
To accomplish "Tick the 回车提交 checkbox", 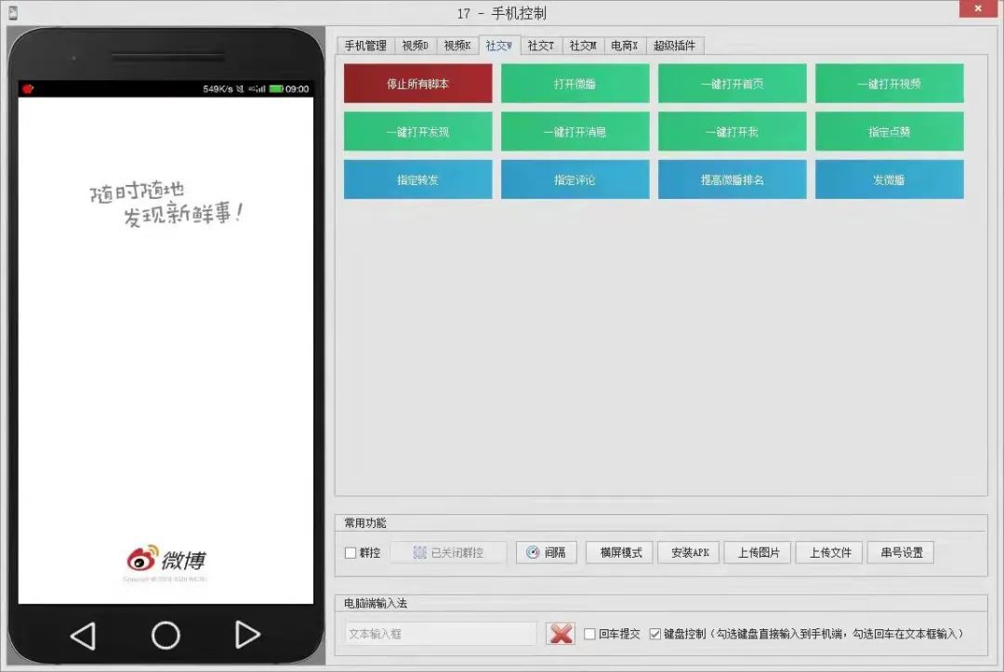I will pos(589,634).
